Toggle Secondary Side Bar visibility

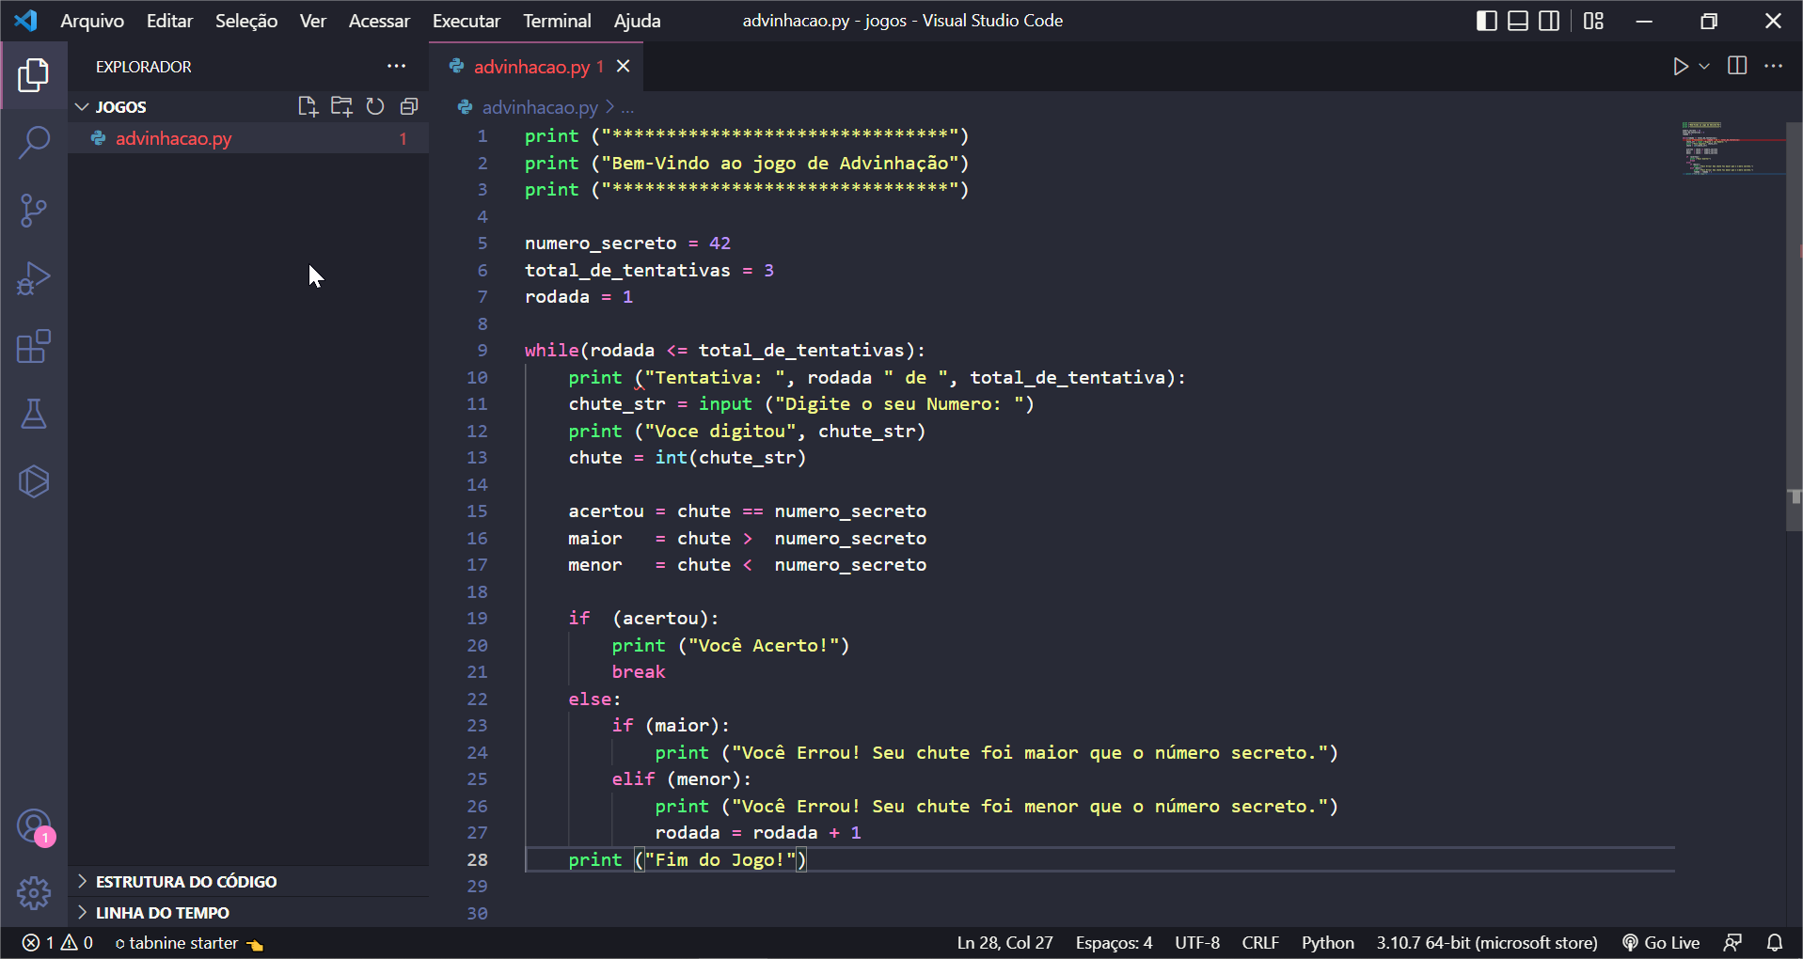1549,21
